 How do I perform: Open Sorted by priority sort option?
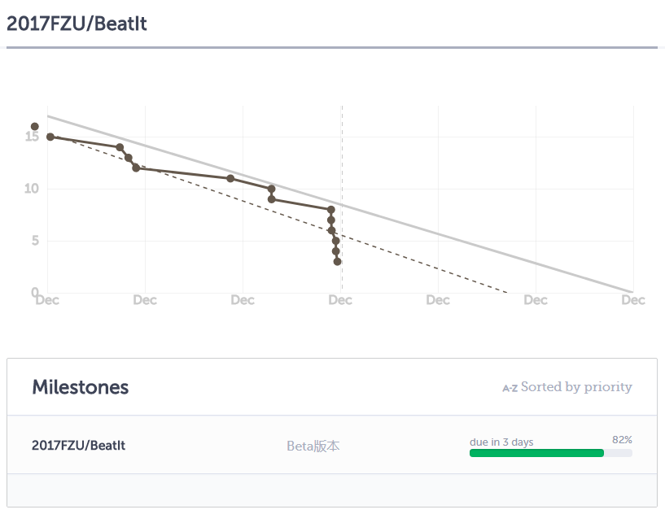(x=576, y=387)
